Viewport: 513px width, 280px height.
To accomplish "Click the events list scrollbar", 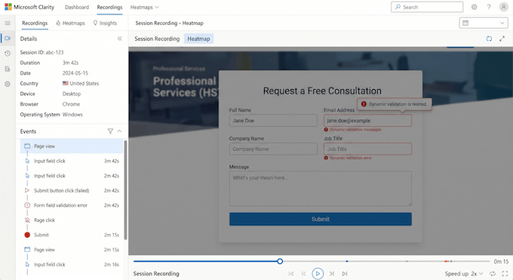I will [x=125, y=190].
